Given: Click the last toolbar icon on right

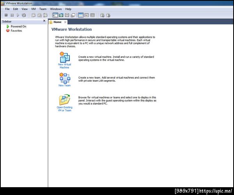Looking at the screenshot, I should click(108, 15).
